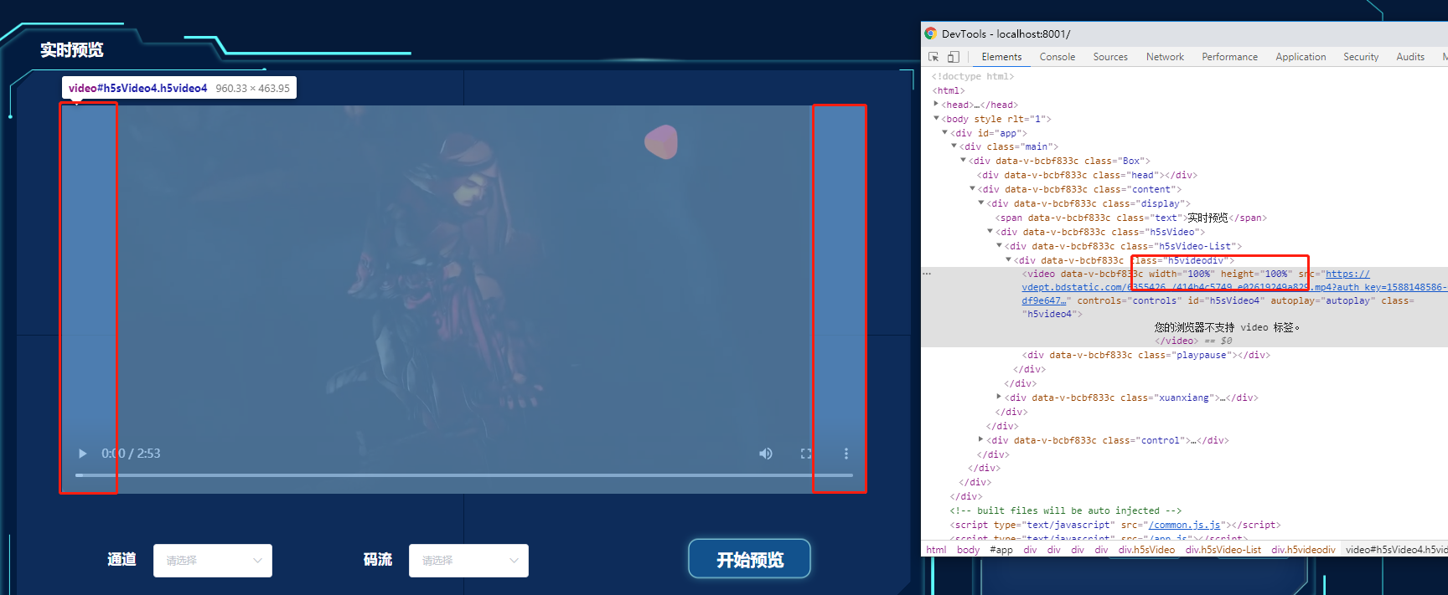Click the #app breadcrumb item

point(1001,550)
